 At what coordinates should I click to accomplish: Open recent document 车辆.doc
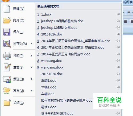48,94
